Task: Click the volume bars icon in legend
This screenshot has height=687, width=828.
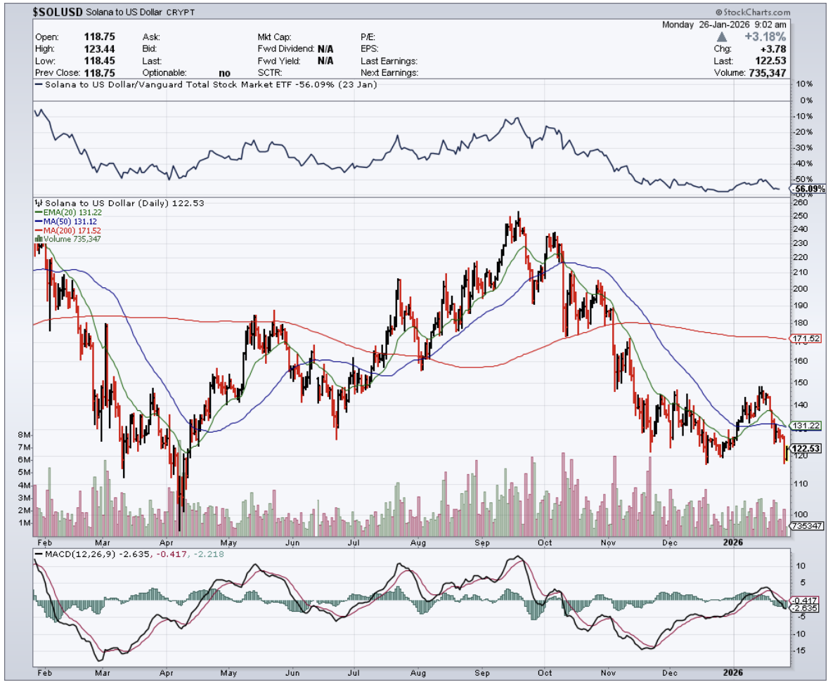Action: pos(37,239)
